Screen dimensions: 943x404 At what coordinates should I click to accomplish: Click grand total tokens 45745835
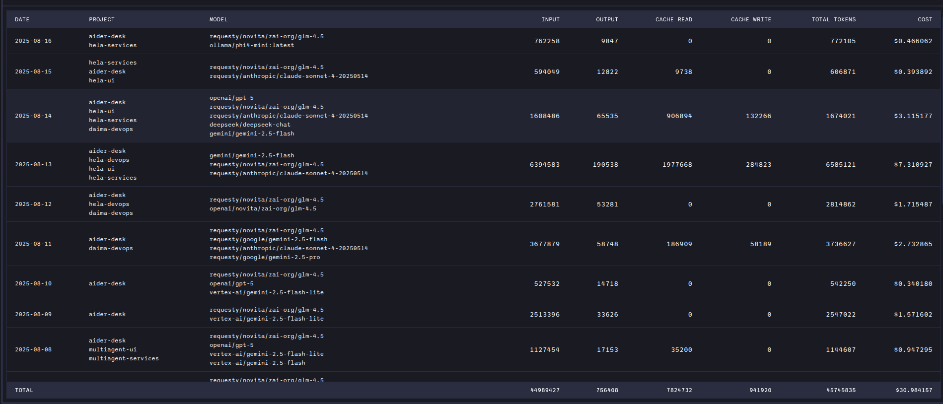point(841,390)
